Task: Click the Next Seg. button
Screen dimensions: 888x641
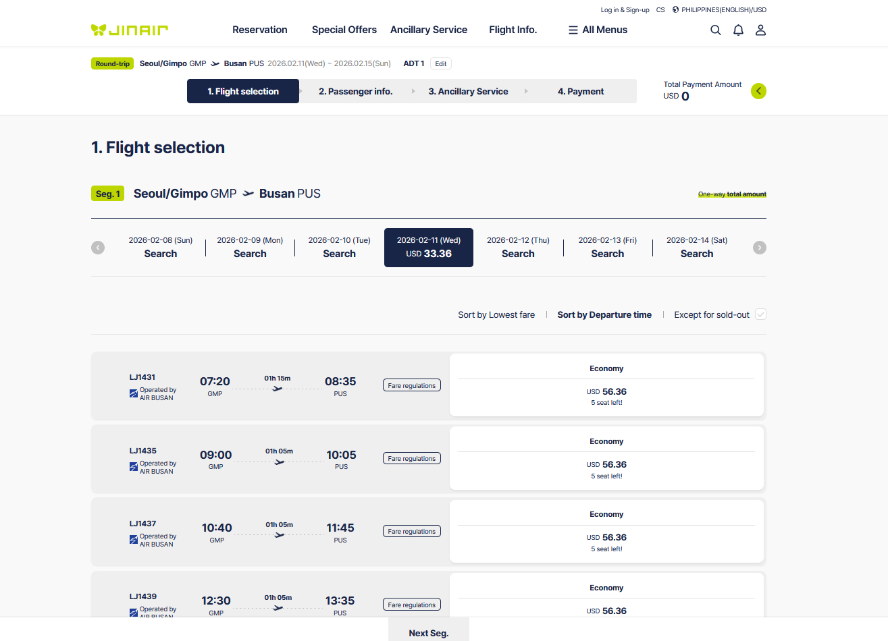Action: pos(428,632)
